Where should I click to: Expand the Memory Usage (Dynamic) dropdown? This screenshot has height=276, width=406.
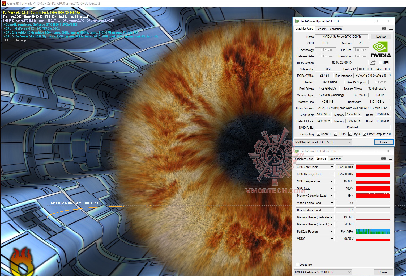[332, 224]
